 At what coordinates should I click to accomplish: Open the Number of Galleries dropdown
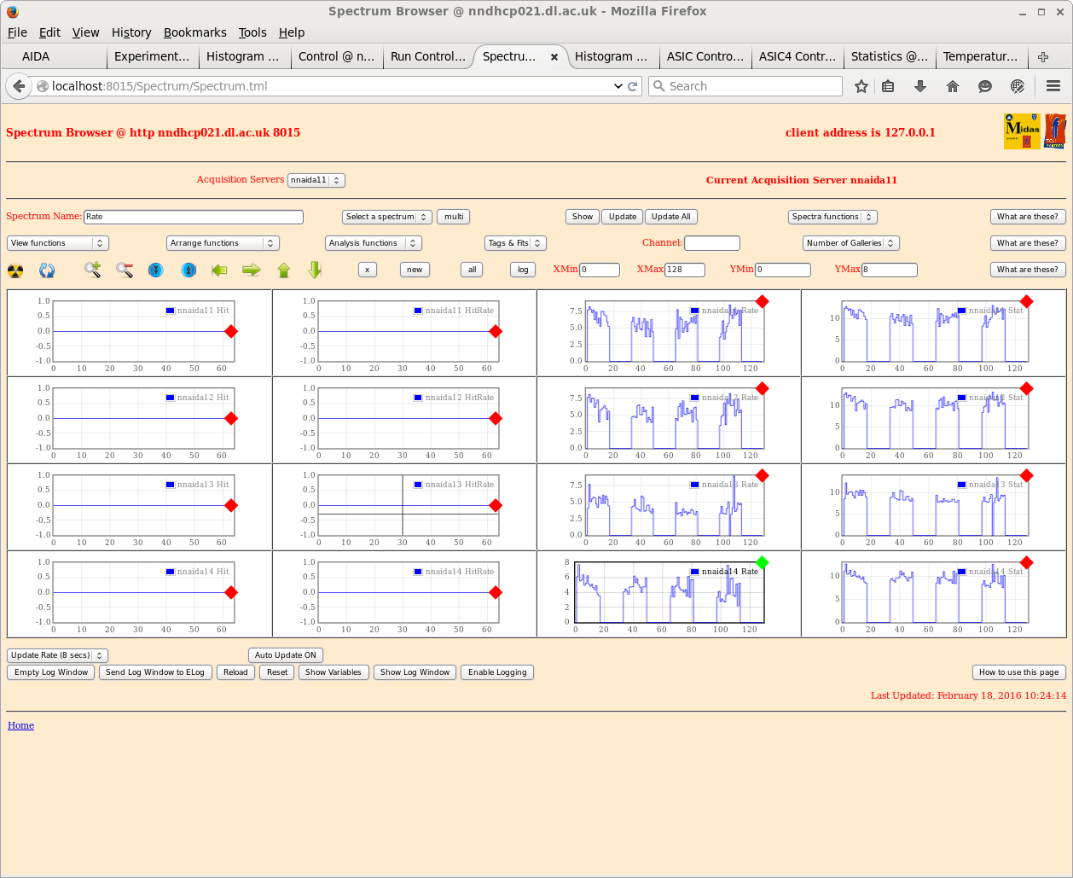(850, 243)
